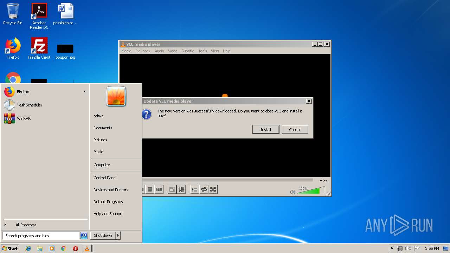This screenshot has width=450, height=253.
Task: Select Acrobat Reader DC desktop icon
Action: coord(39,16)
